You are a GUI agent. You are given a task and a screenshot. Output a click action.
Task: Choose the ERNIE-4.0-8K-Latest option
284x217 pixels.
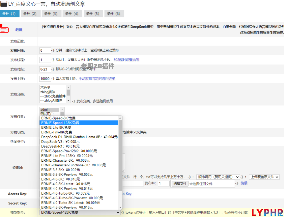coord(79,184)
